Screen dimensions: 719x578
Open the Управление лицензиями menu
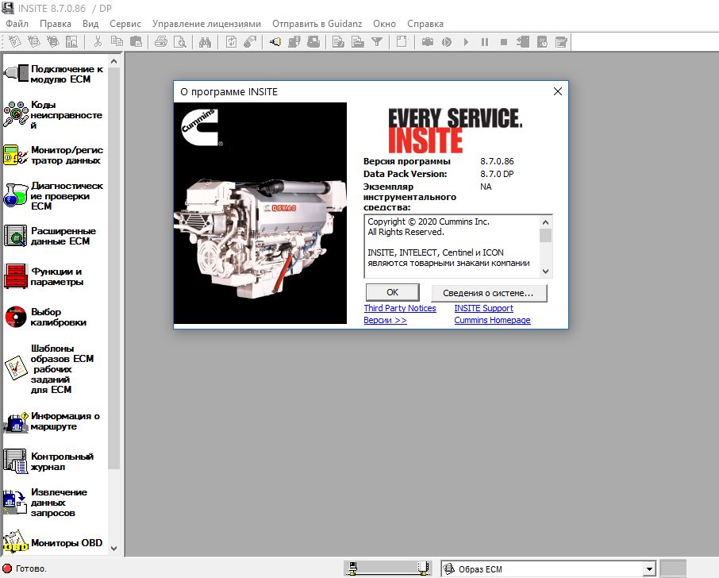click(206, 24)
